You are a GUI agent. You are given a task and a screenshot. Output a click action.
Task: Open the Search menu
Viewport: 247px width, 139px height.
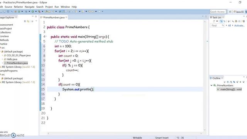40,7
